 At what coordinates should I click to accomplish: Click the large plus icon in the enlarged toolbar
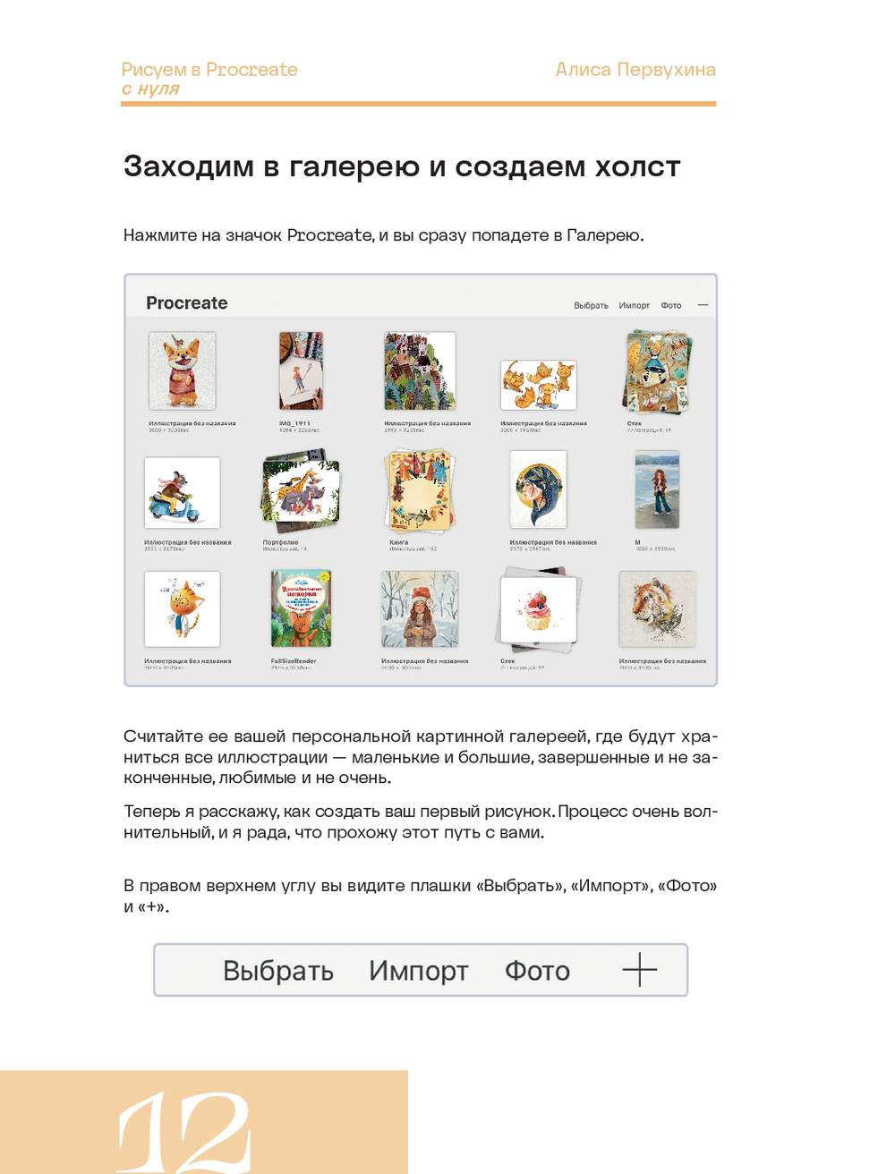(640, 969)
